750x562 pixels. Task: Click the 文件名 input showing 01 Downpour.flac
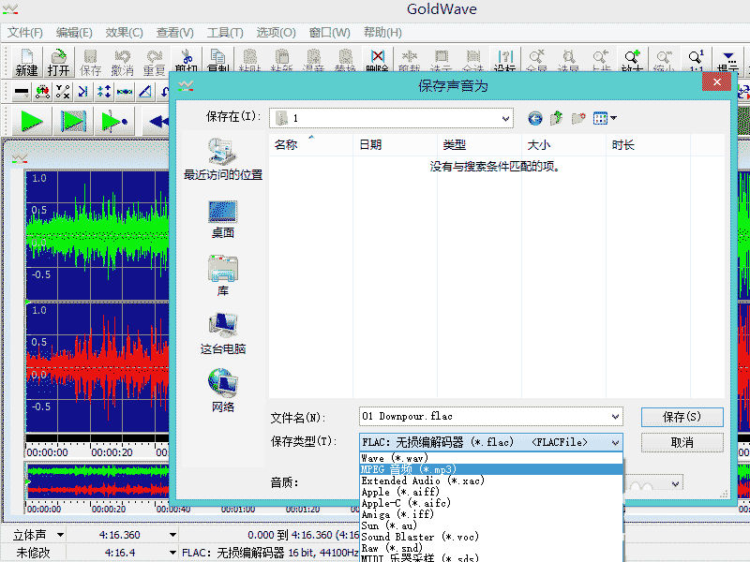[478, 417]
